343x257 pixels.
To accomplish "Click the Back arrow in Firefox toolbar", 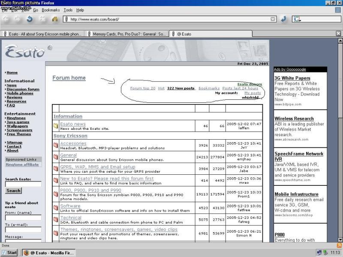I will click(6, 19).
